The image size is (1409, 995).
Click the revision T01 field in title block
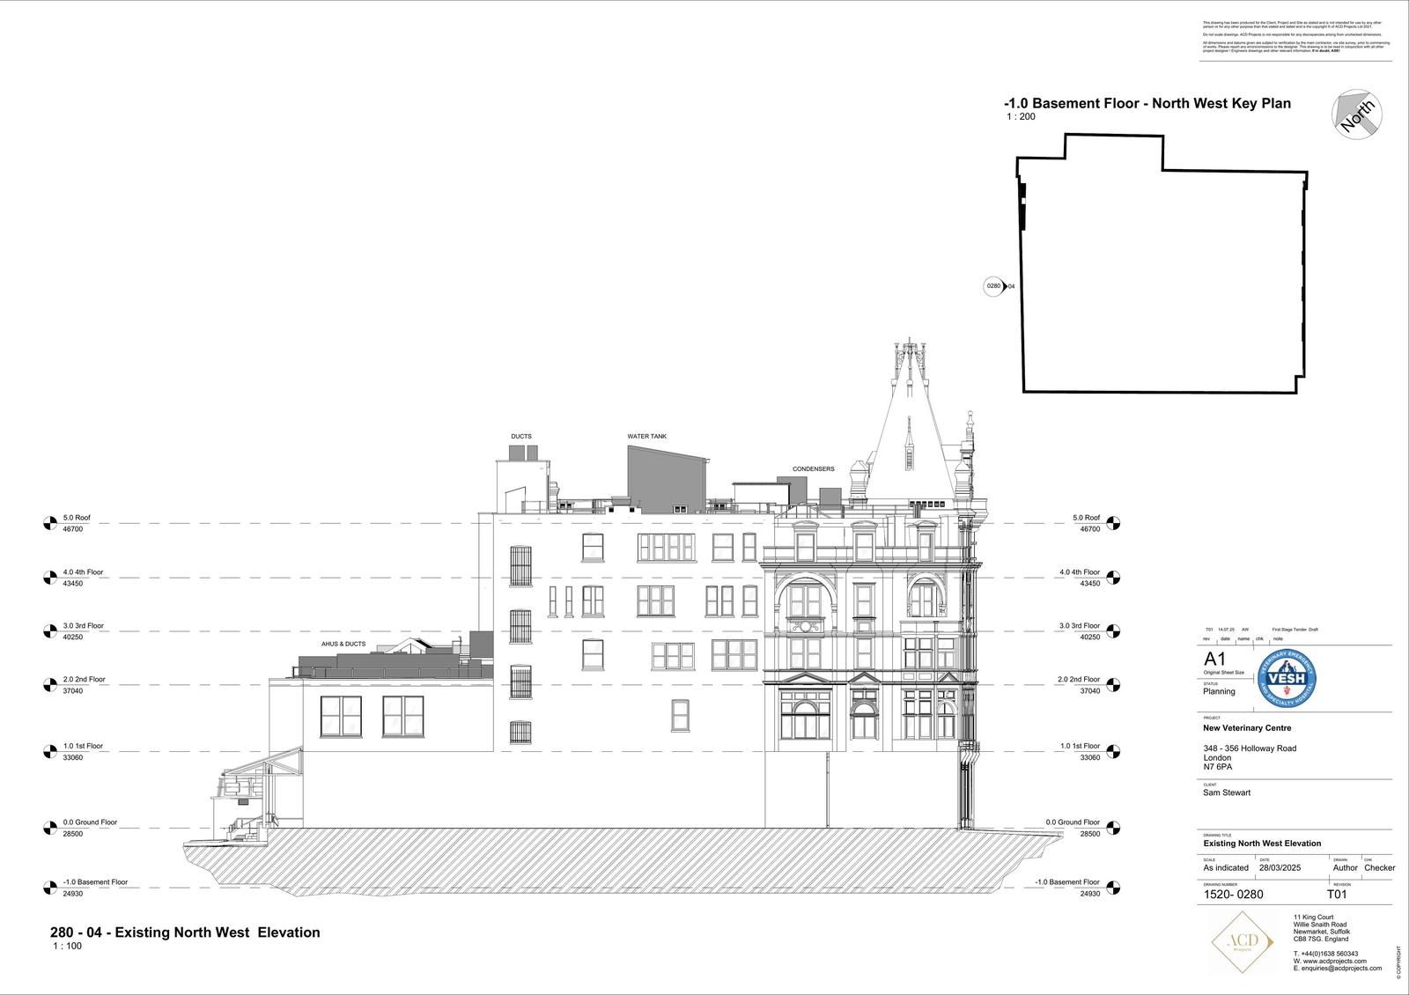pyautogui.click(x=1337, y=895)
